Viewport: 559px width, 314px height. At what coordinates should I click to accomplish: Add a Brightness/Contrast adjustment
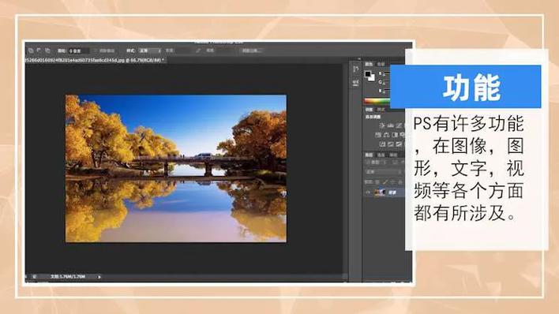tap(382, 125)
